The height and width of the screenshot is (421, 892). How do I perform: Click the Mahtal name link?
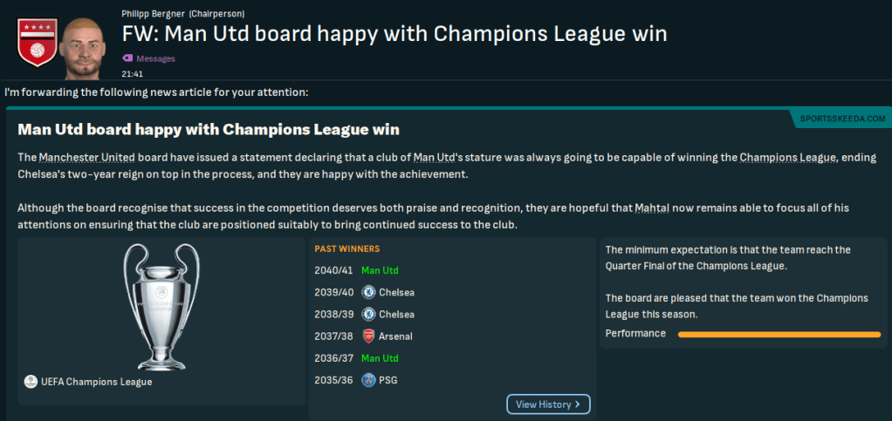coord(655,207)
